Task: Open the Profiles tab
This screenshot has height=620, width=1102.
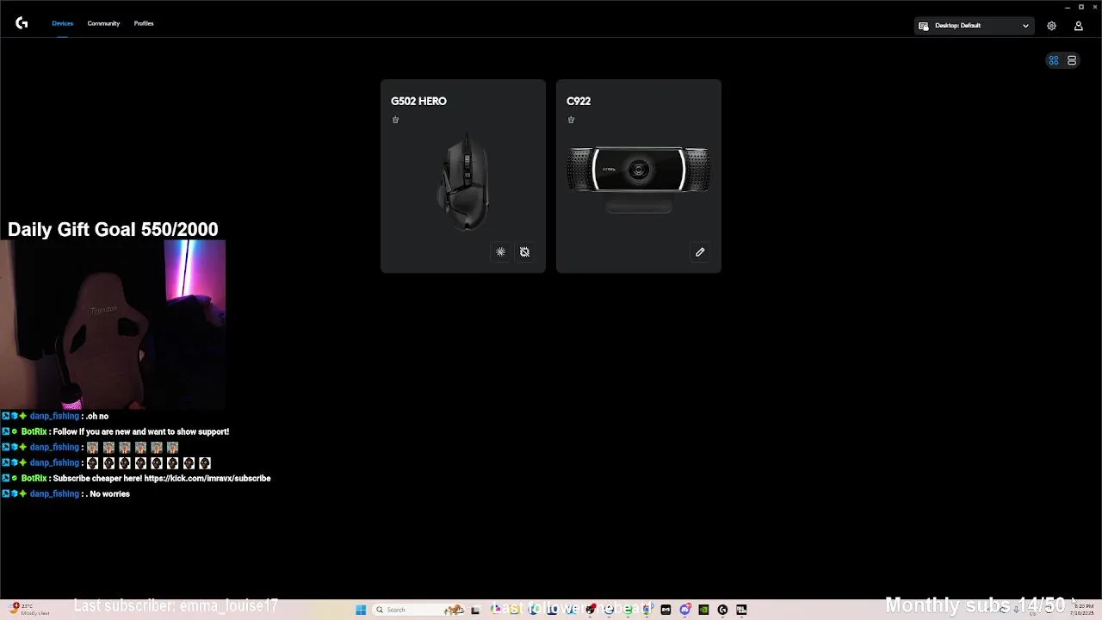Action: (x=144, y=23)
